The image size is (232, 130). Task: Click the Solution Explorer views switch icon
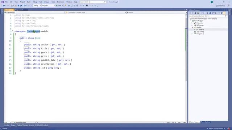pos(198,13)
